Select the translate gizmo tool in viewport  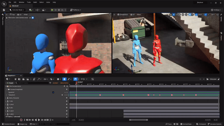point(174,14)
